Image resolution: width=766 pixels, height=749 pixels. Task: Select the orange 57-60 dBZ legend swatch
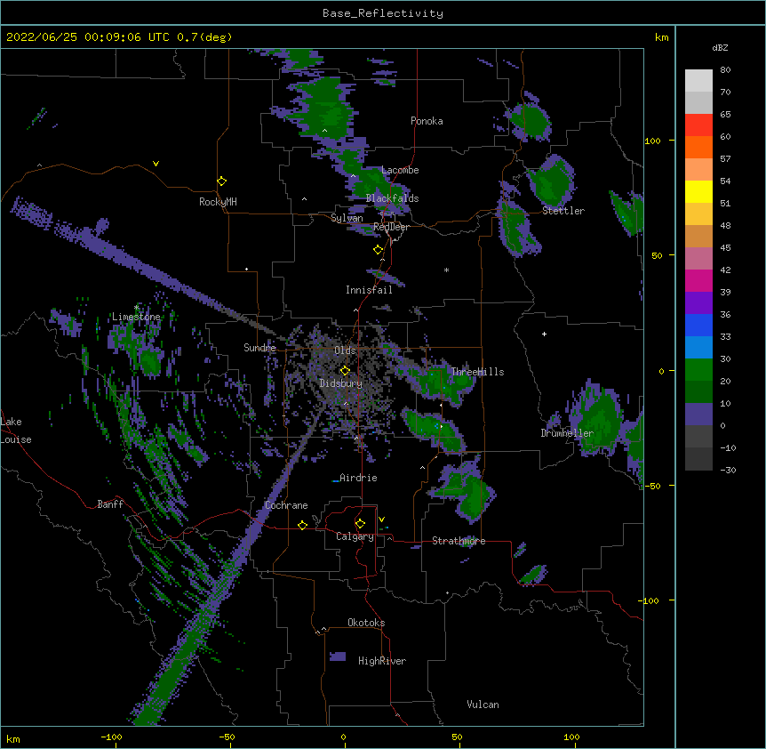(698, 147)
